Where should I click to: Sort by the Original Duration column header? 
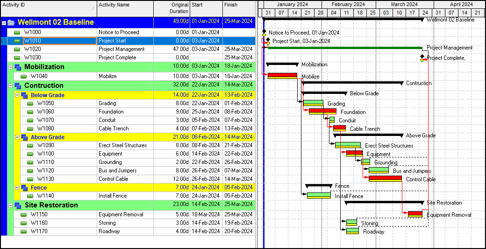tap(172, 9)
